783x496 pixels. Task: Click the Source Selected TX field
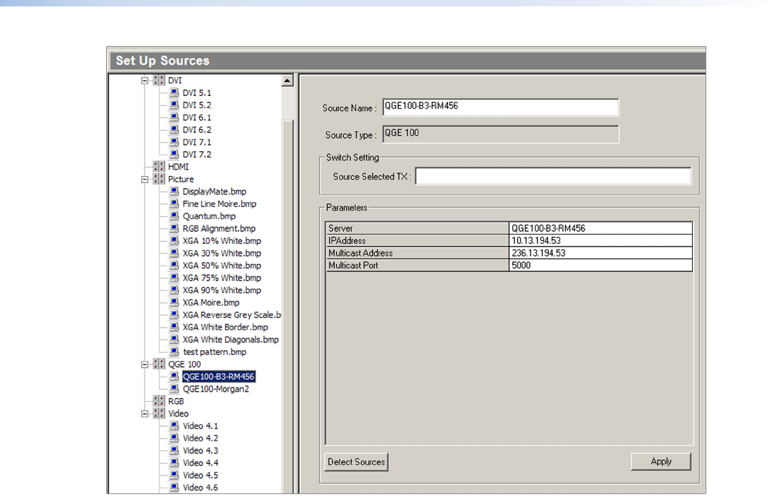[x=553, y=177]
